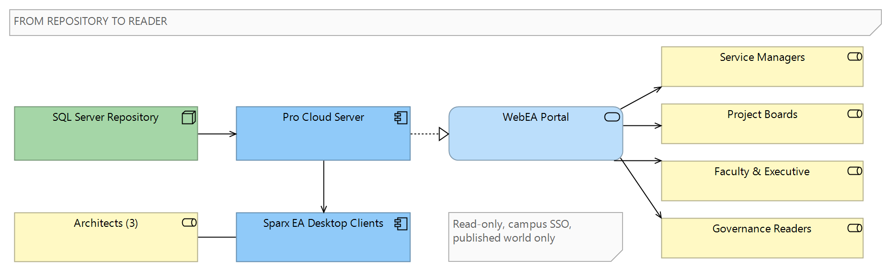
Task: Select the SQL Server Repository label
Action: click(105, 118)
